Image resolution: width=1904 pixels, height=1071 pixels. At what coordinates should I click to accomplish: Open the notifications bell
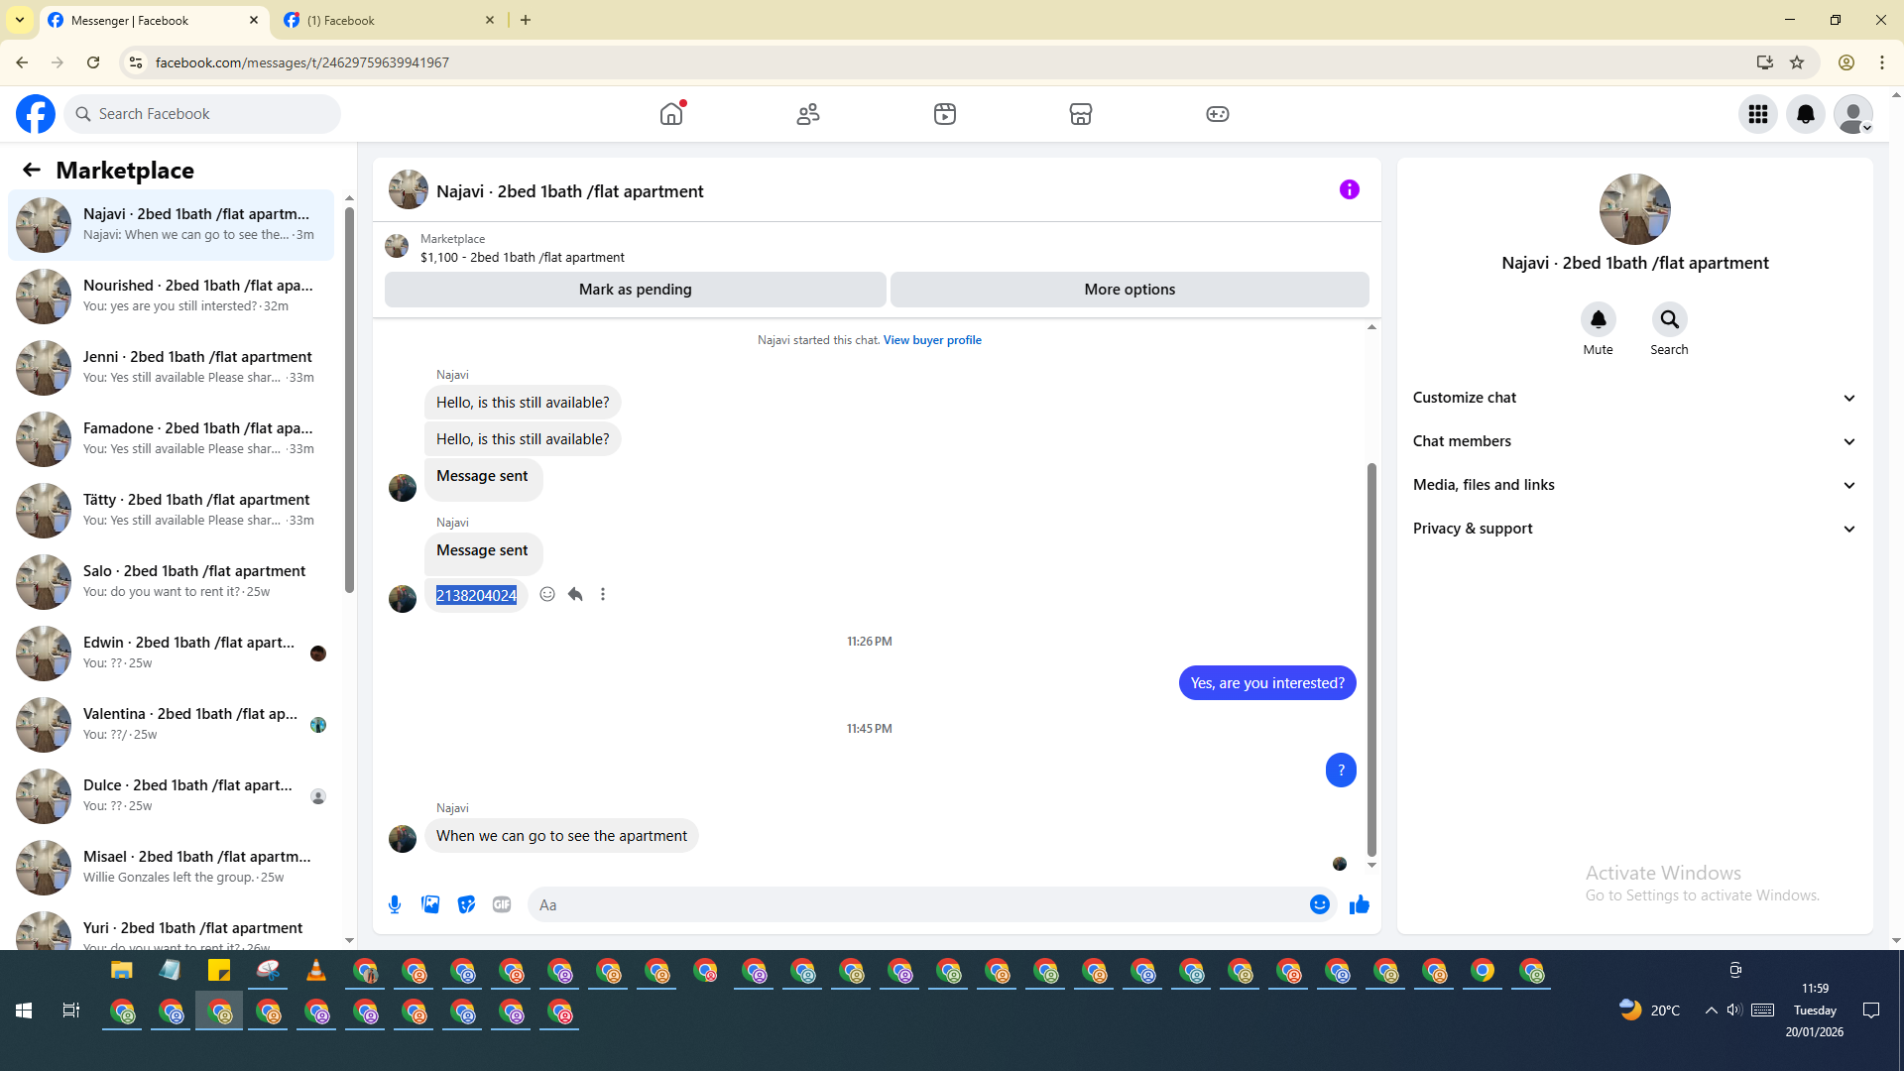(x=1806, y=114)
